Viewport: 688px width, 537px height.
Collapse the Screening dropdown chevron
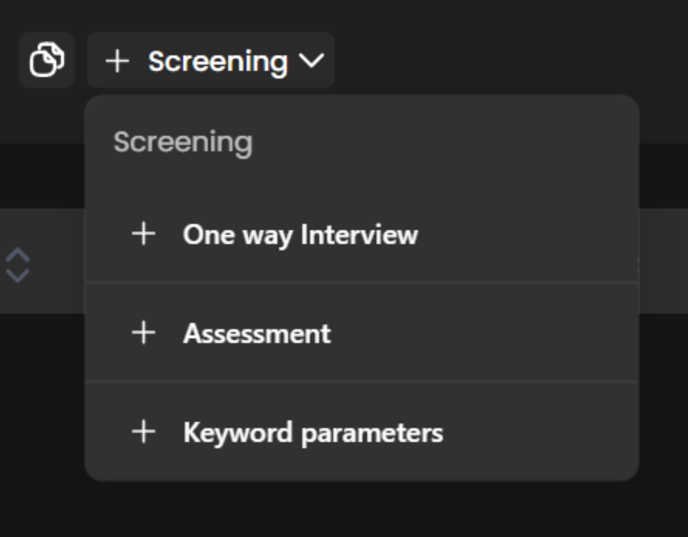[311, 61]
